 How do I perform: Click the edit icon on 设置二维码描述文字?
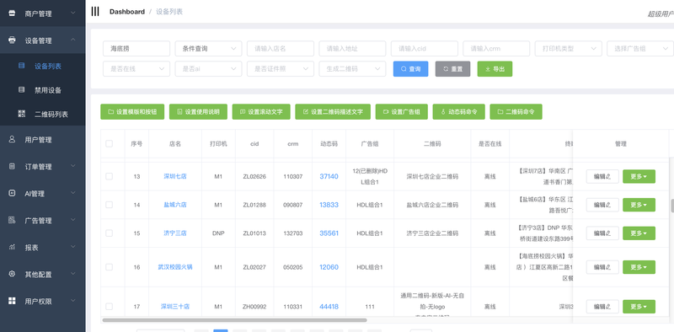click(306, 112)
